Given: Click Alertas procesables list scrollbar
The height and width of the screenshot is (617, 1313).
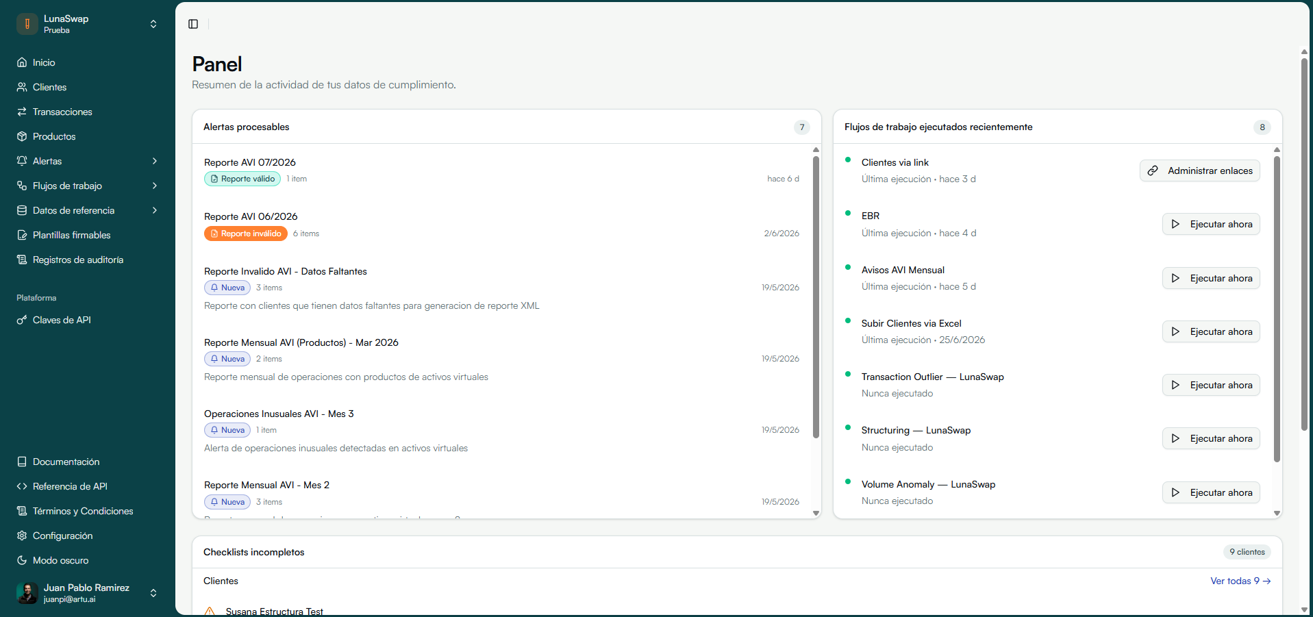Looking at the screenshot, I should [x=816, y=297].
